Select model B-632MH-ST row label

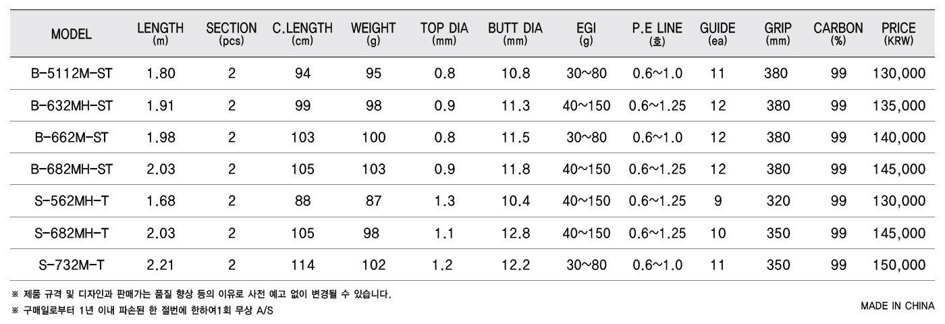(x=72, y=106)
